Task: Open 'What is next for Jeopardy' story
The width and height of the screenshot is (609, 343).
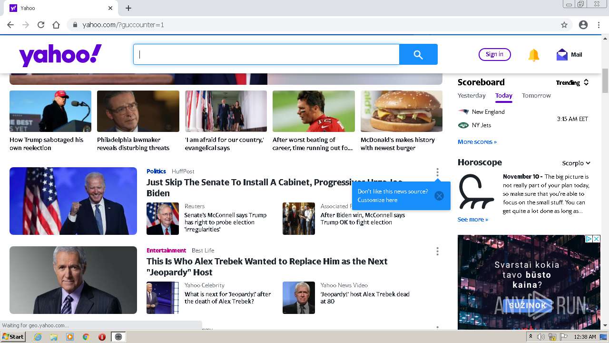Action: pos(227,298)
